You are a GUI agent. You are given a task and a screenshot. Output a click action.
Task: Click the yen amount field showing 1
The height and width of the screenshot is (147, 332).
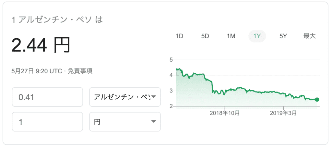click(x=47, y=122)
